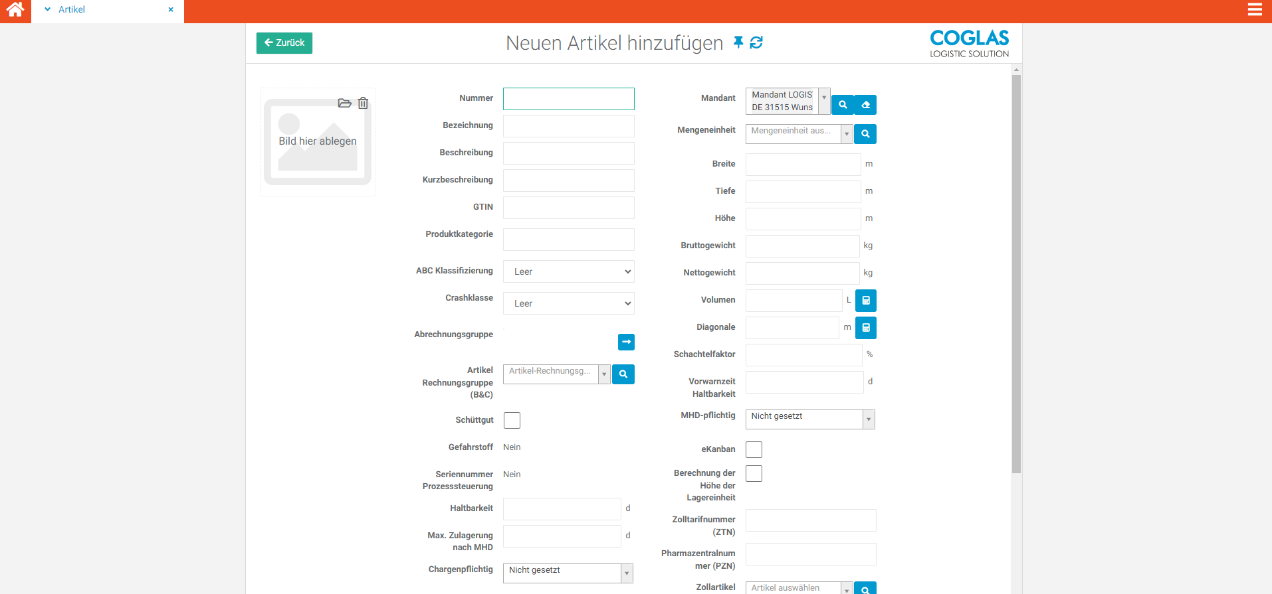Click into the Nummer input field
This screenshot has width=1272, height=594.
coord(568,99)
